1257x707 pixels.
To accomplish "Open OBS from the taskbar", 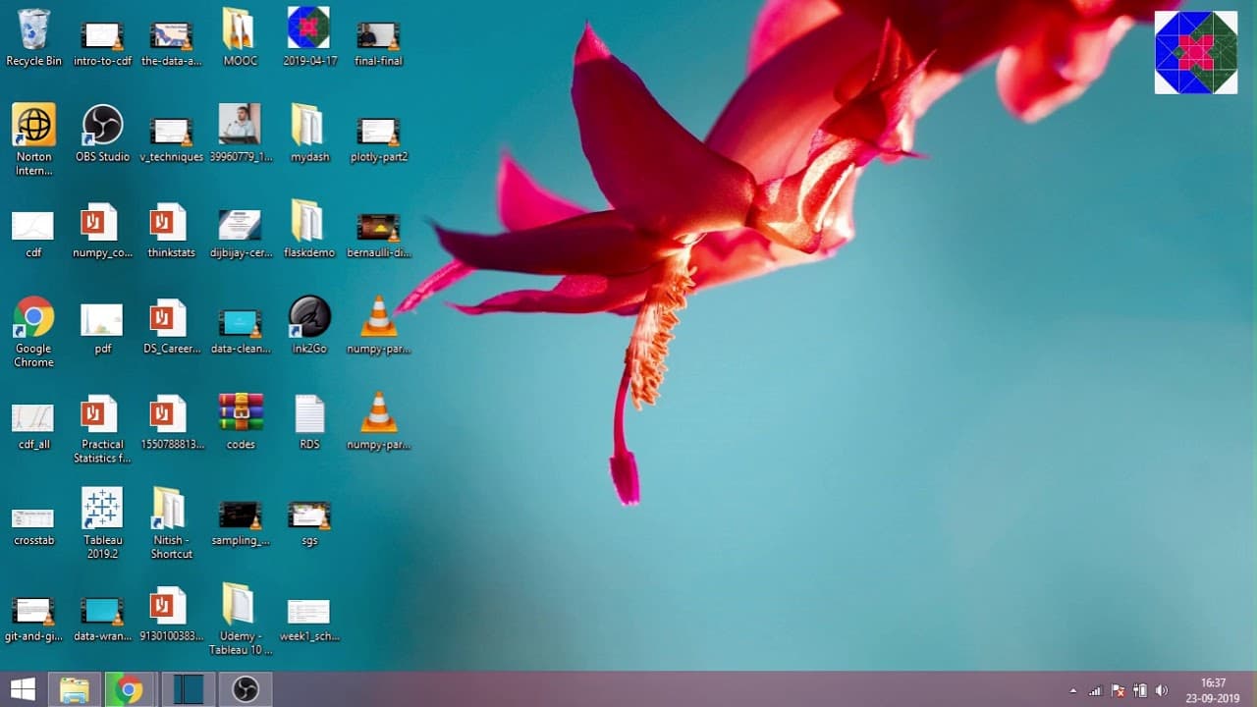I will 246,689.
